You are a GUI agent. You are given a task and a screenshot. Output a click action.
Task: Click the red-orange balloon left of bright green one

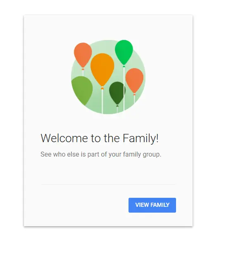point(83,55)
